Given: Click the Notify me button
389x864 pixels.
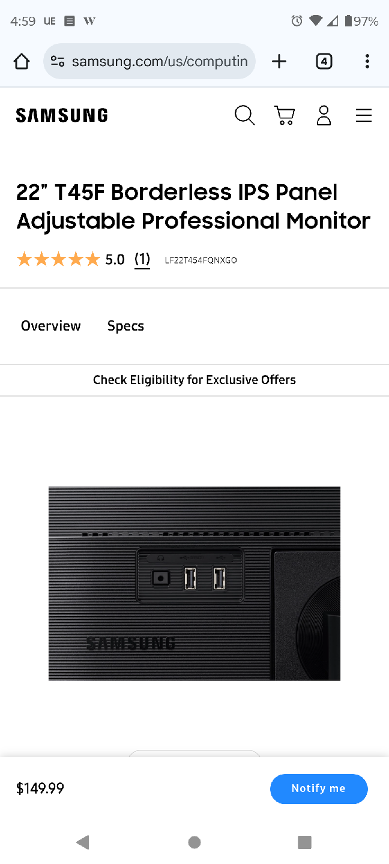Looking at the screenshot, I should (x=319, y=788).
